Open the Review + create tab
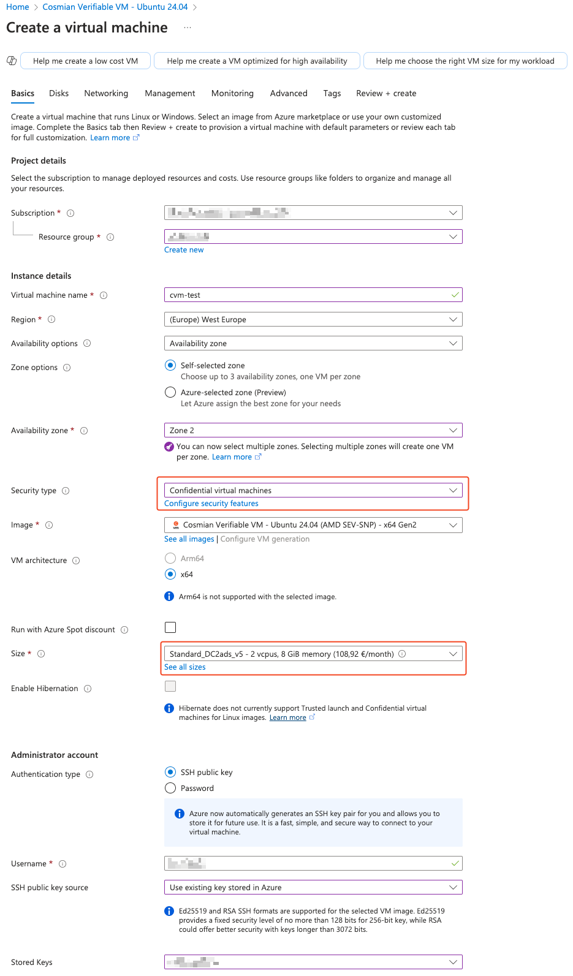The width and height of the screenshot is (573, 976). click(386, 93)
